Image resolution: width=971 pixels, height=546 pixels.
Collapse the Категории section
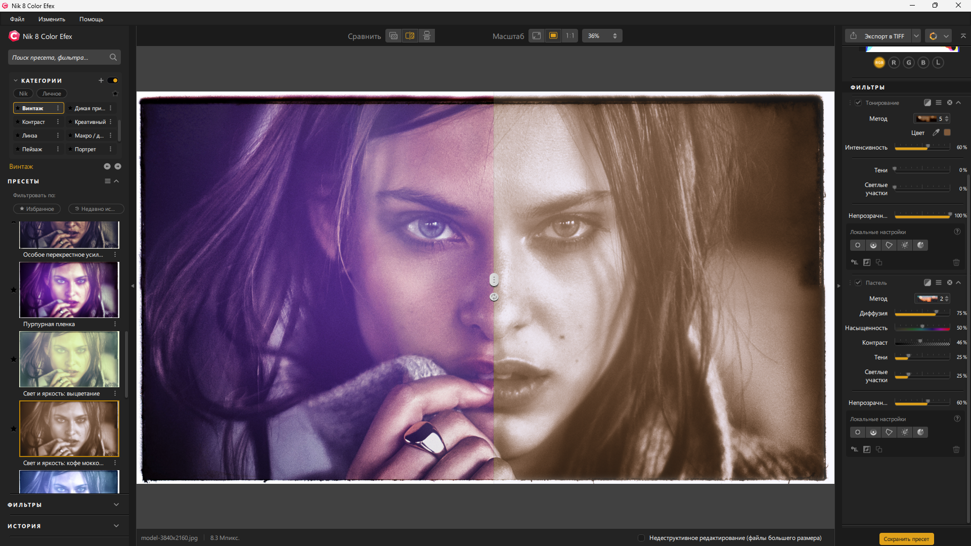(16, 80)
